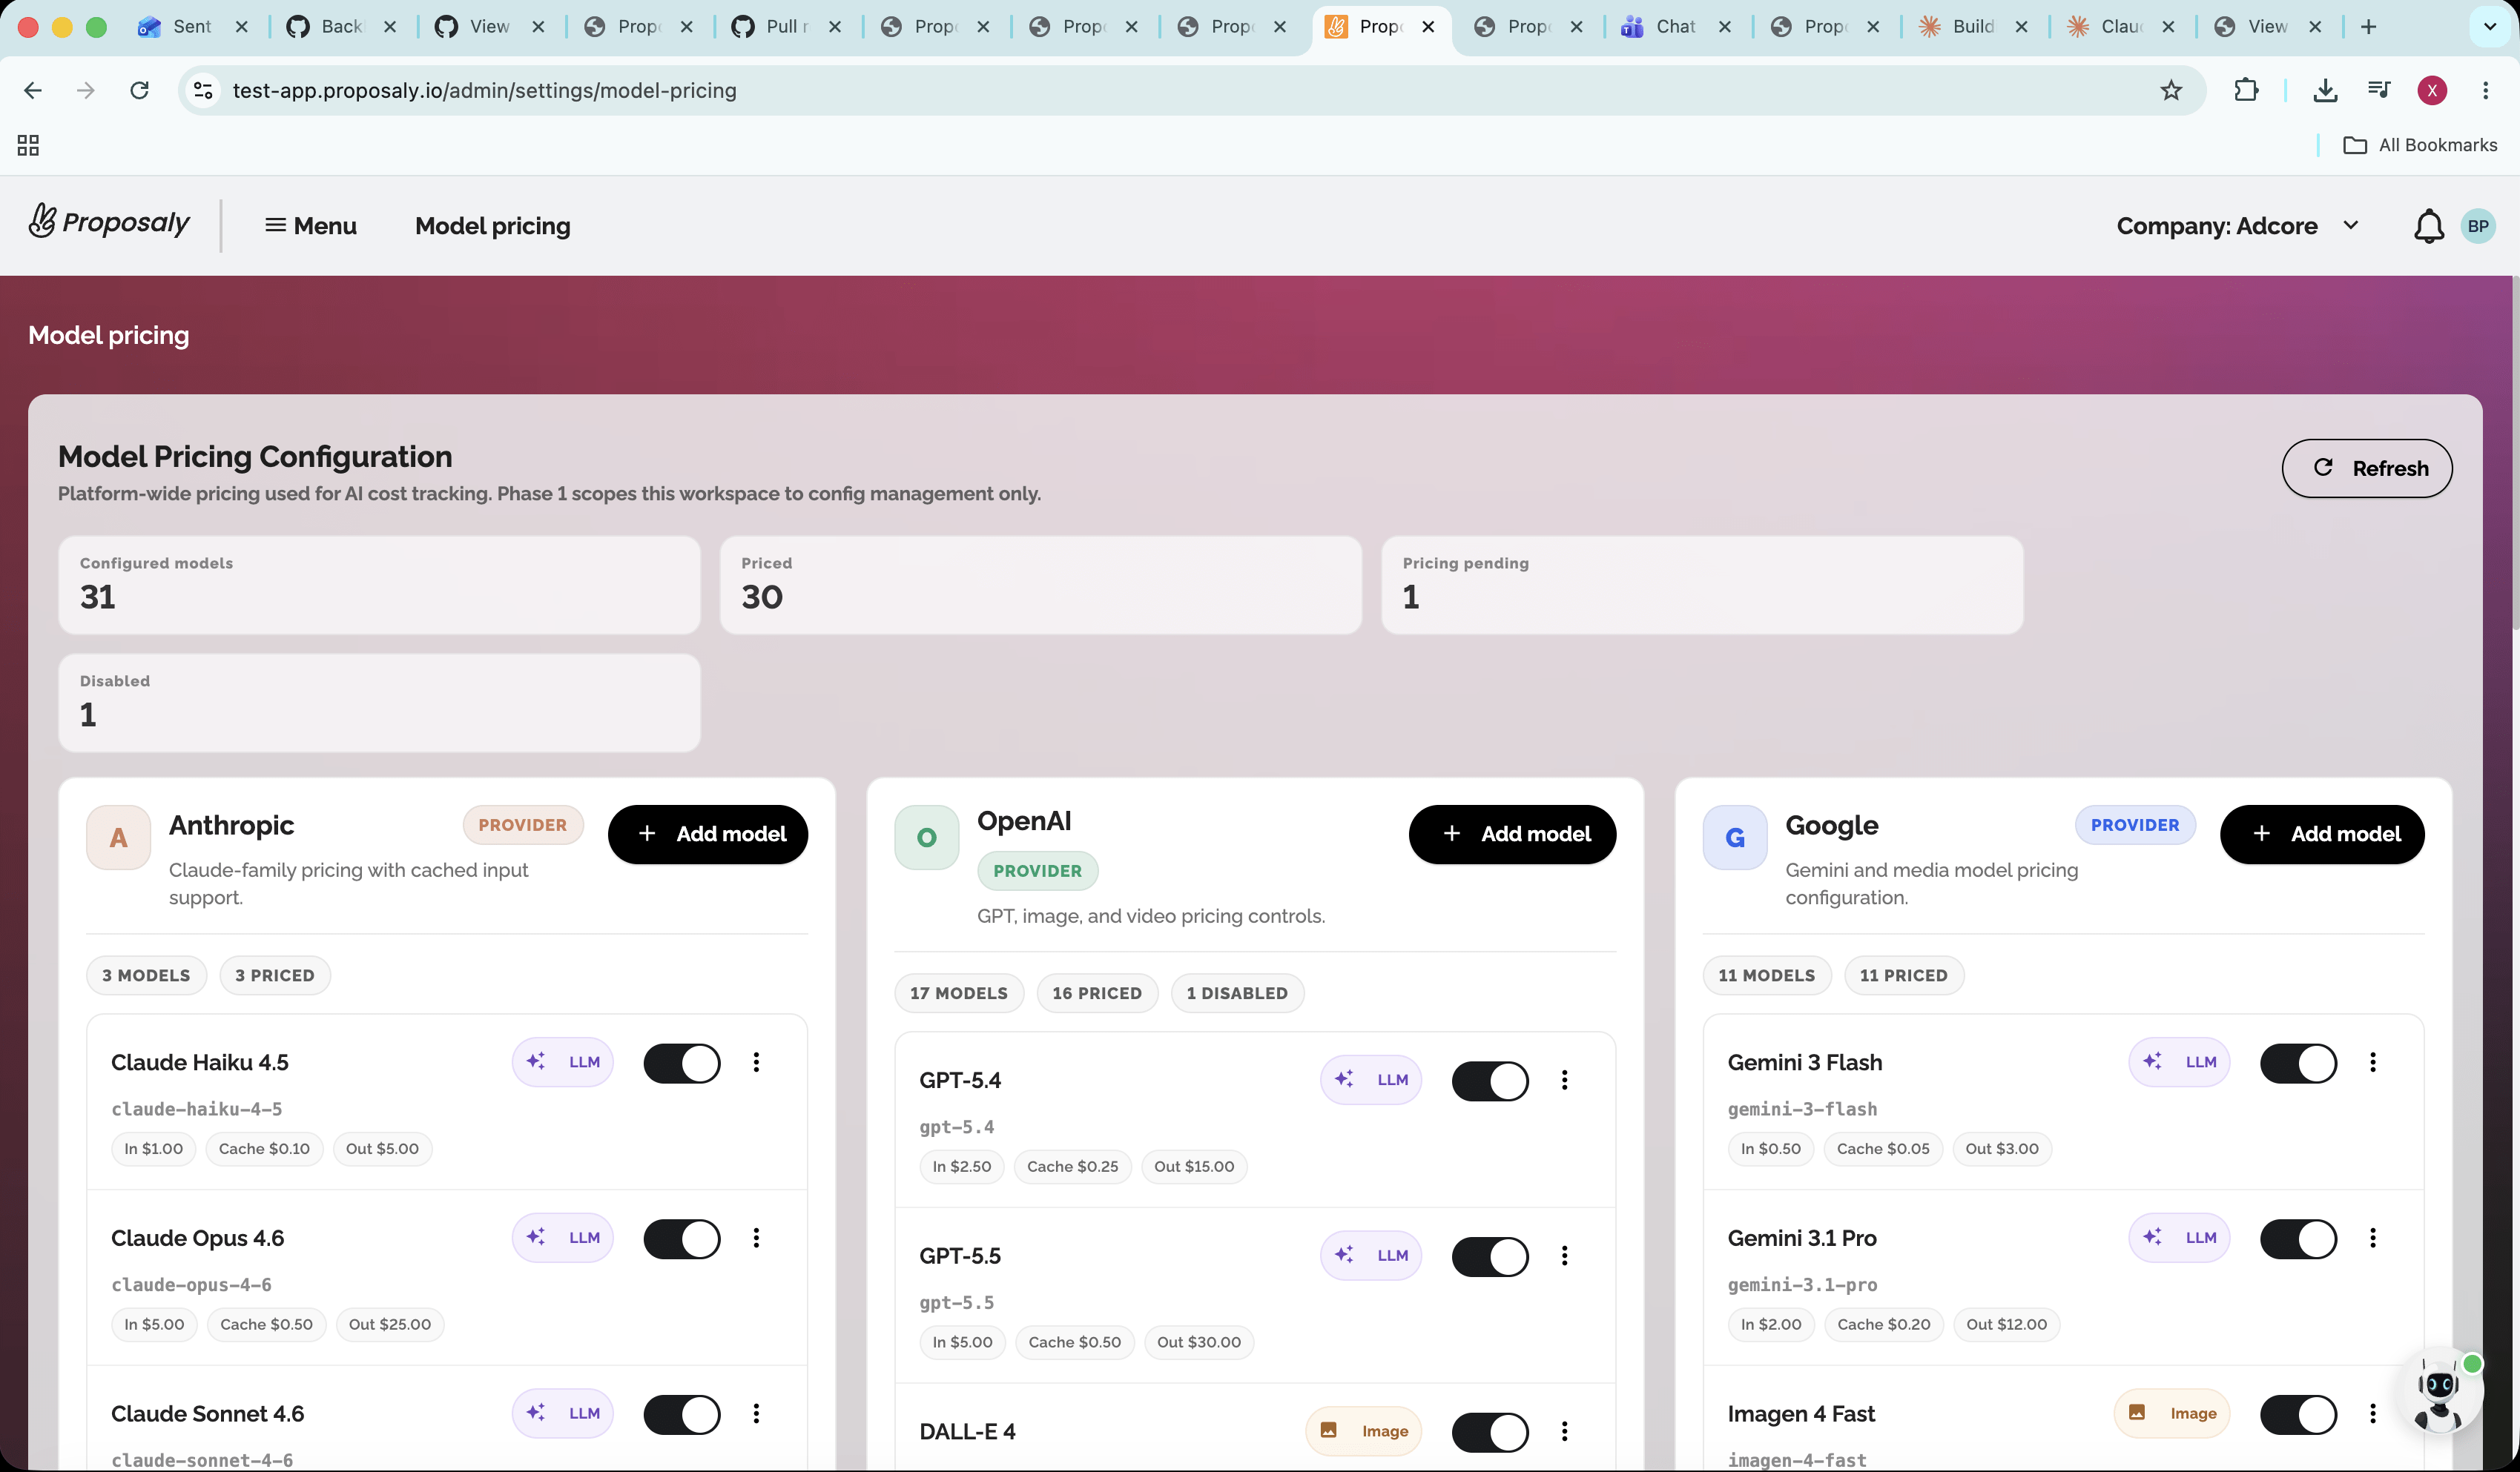Viewport: 2520px width, 1472px height.
Task: Close the Sent browser tab
Action: coord(241,27)
